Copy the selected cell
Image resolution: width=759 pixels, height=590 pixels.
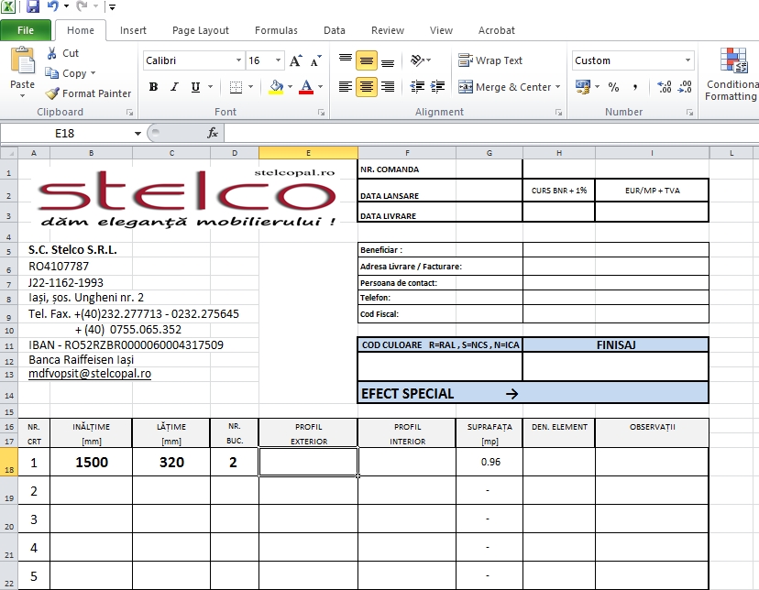[x=52, y=73]
